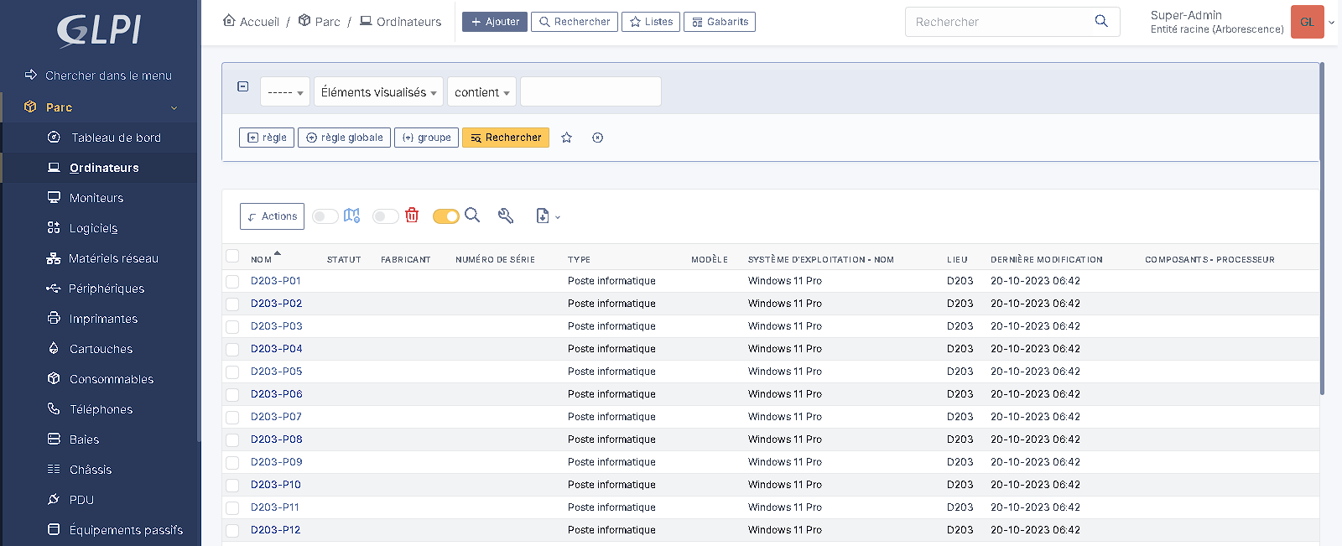Click the search criteria value field
The height and width of the screenshot is (546, 1342).
tap(590, 92)
